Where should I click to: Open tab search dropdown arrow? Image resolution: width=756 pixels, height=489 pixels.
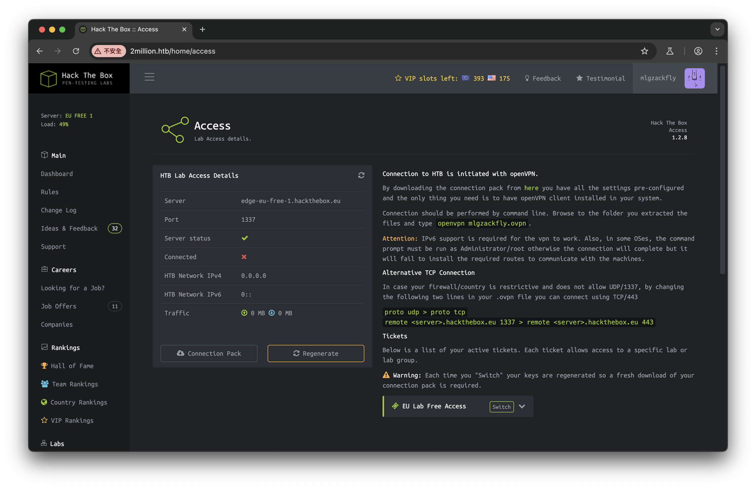717,29
